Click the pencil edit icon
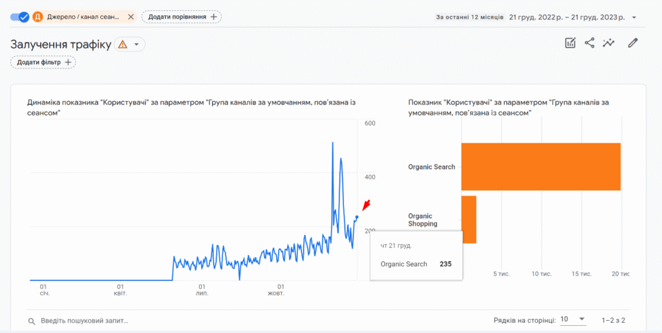 pos(633,43)
